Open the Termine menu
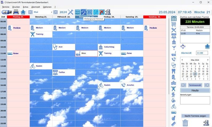 (x=6, y=7)
